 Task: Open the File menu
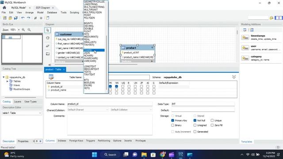pos(4,12)
